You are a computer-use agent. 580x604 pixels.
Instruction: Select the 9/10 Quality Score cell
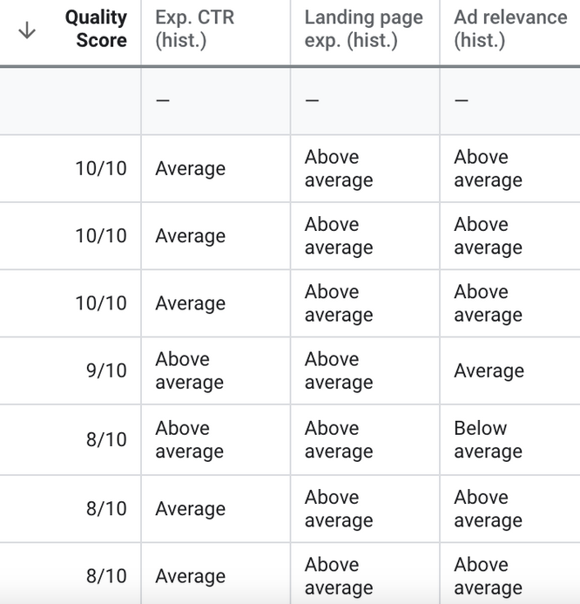(106, 370)
